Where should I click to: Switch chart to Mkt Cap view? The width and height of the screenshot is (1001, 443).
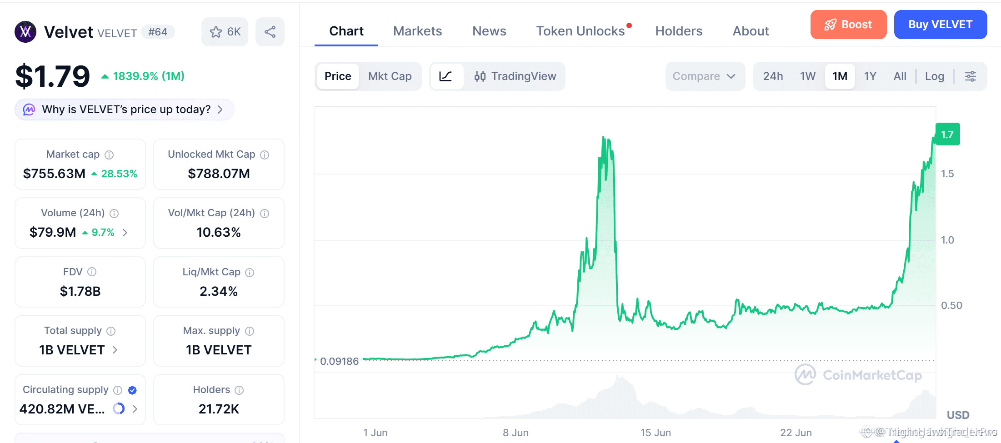[390, 76]
